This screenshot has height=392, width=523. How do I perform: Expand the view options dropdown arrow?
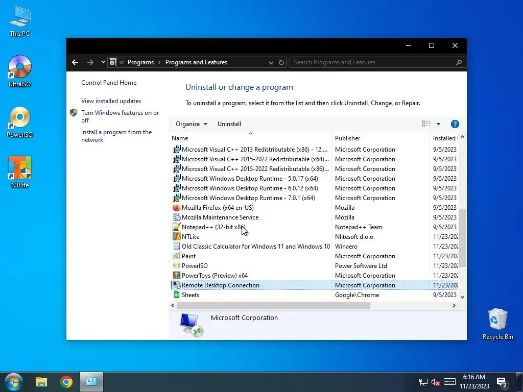pyautogui.click(x=438, y=124)
